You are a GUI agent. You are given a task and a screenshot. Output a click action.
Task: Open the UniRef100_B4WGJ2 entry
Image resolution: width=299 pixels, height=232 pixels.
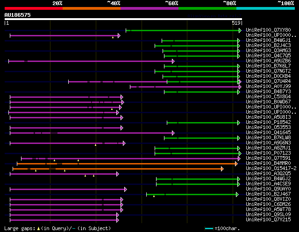[x=268, y=179]
